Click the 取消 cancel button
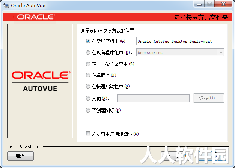 pos(20,156)
